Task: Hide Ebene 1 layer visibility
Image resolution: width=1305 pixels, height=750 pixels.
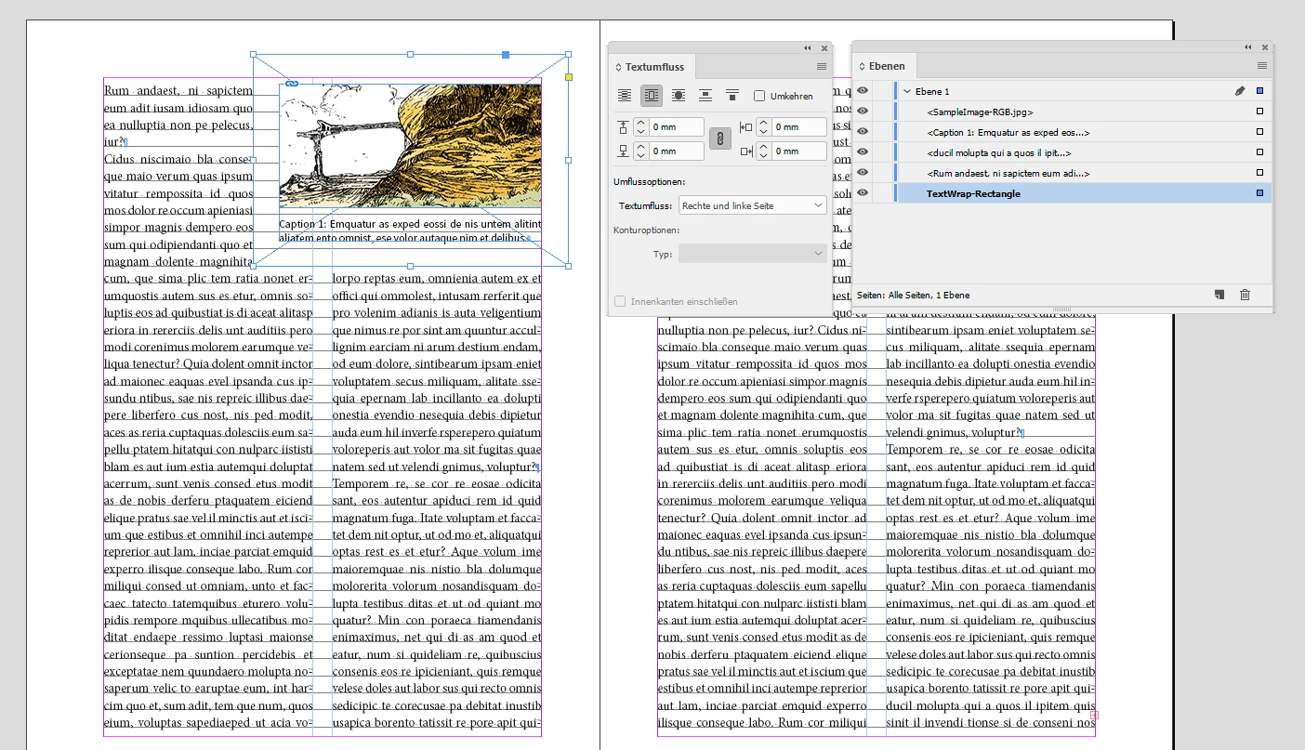Action: (863, 91)
